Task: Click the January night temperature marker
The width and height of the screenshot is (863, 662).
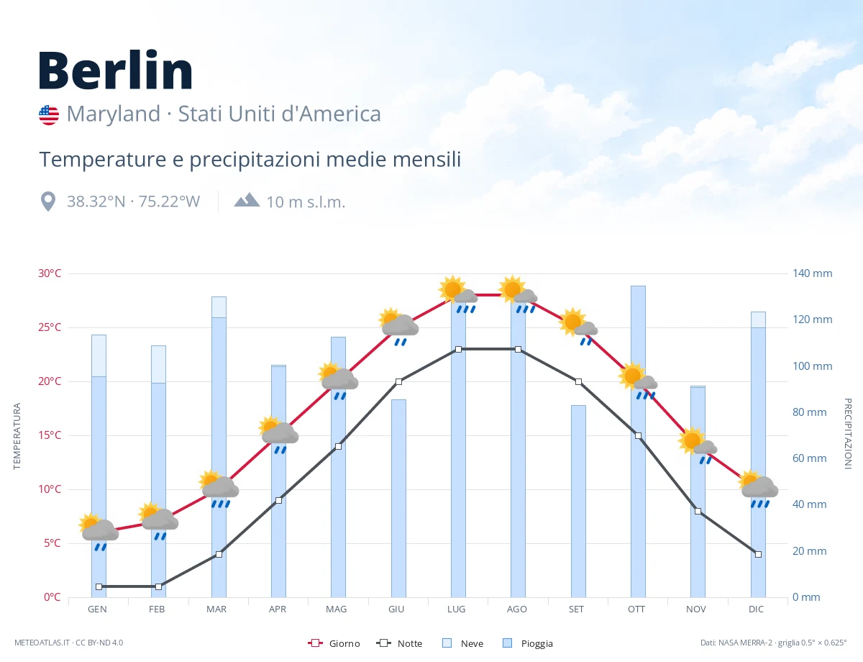Action: point(99,586)
